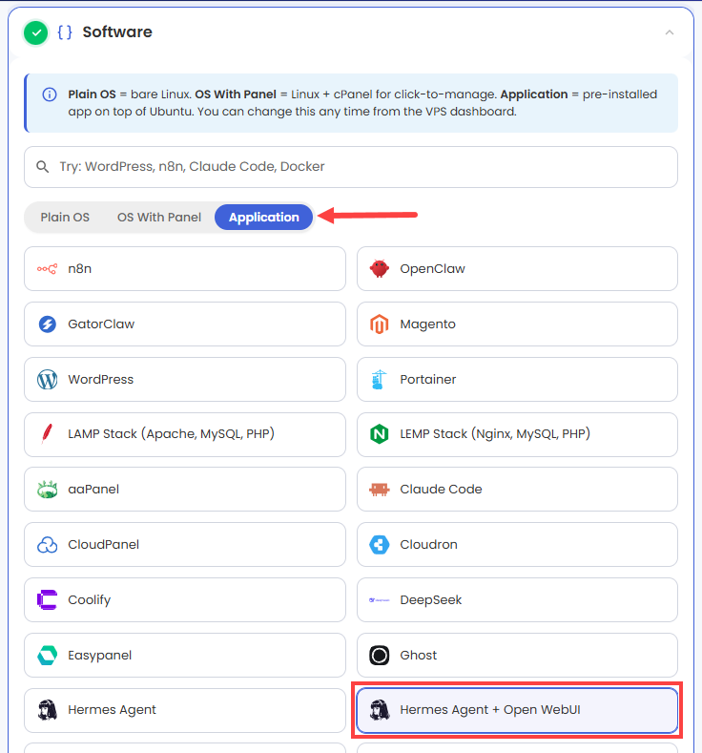
Task: Click the left-column 'Hermes Agent' text
Action: pyautogui.click(x=112, y=710)
